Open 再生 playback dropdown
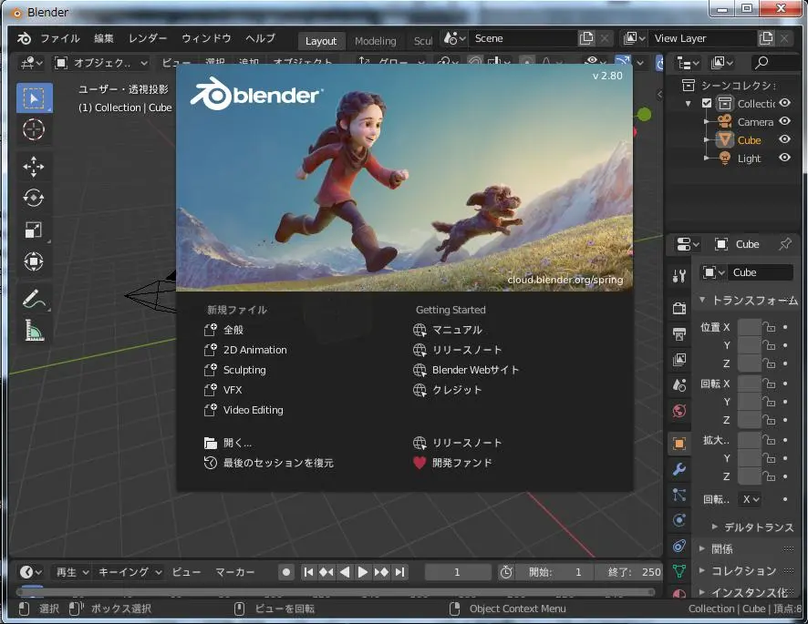This screenshot has width=808, height=624. point(72,572)
